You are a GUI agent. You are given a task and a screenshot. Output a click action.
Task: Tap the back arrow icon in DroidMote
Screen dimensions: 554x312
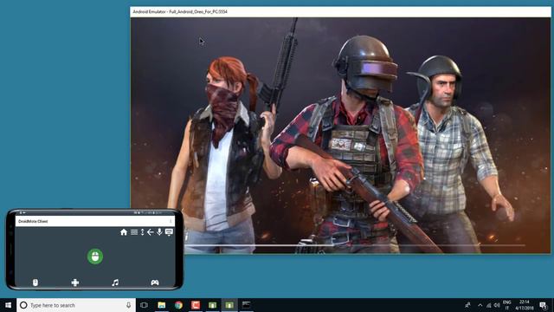[x=150, y=232]
